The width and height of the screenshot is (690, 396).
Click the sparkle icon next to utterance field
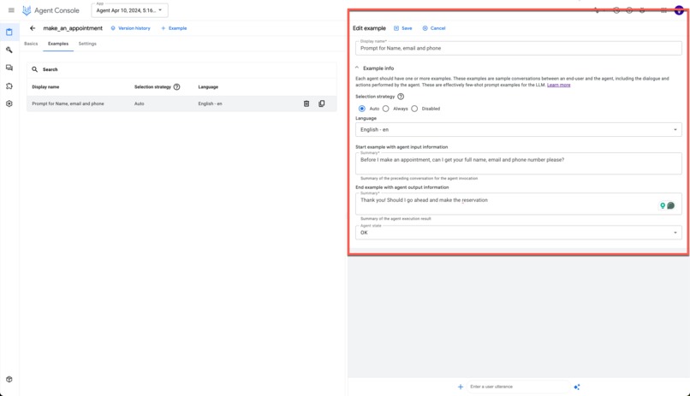(x=577, y=387)
